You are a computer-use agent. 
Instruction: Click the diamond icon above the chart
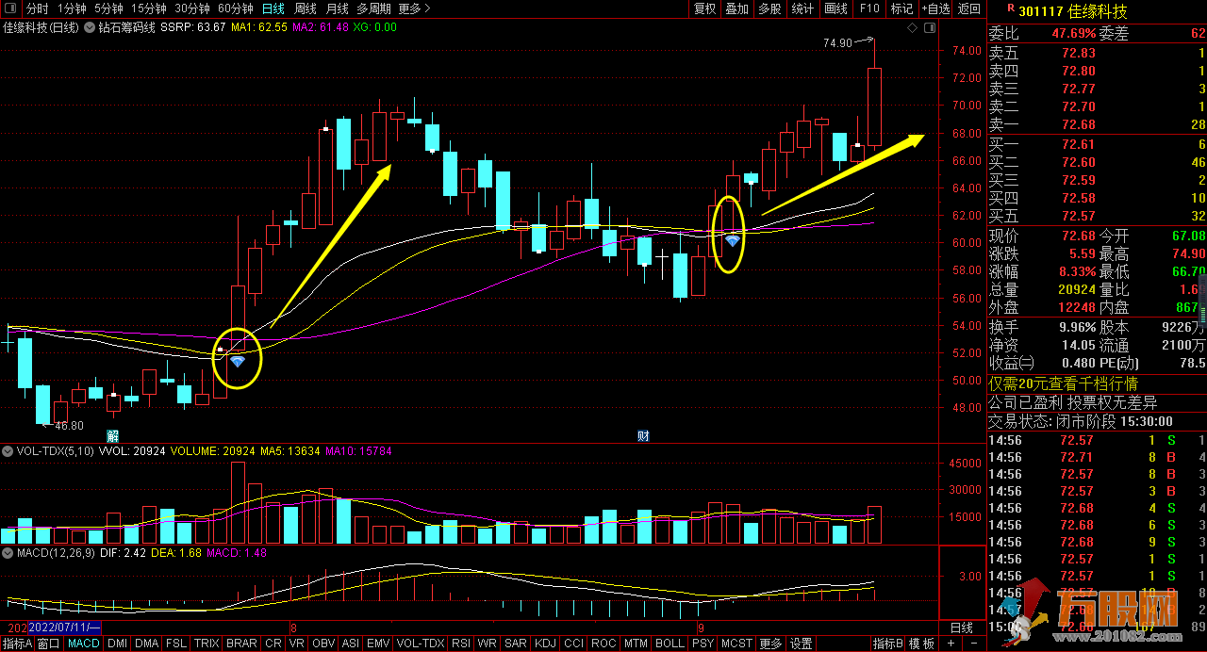tap(912, 28)
